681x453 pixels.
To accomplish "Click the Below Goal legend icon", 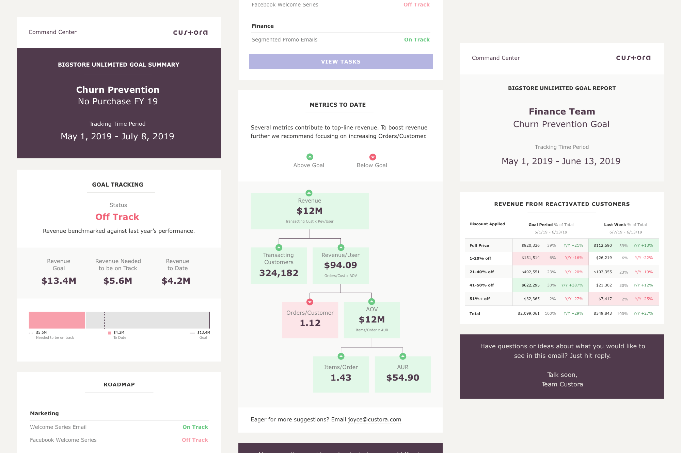I will (373, 157).
